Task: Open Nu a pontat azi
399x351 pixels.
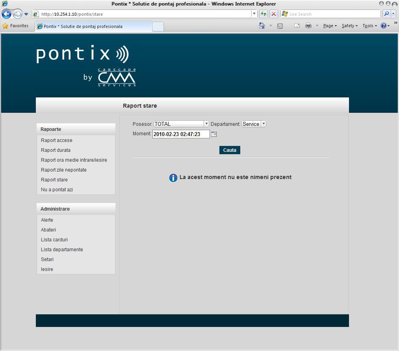Action: (x=57, y=190)
